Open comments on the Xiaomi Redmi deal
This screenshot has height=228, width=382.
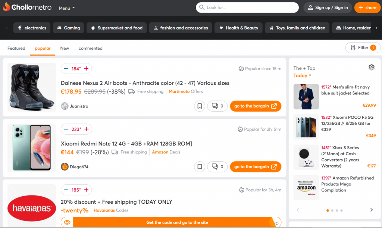pos(217,167)
